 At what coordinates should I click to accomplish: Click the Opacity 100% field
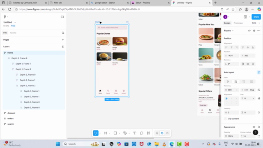231,136
